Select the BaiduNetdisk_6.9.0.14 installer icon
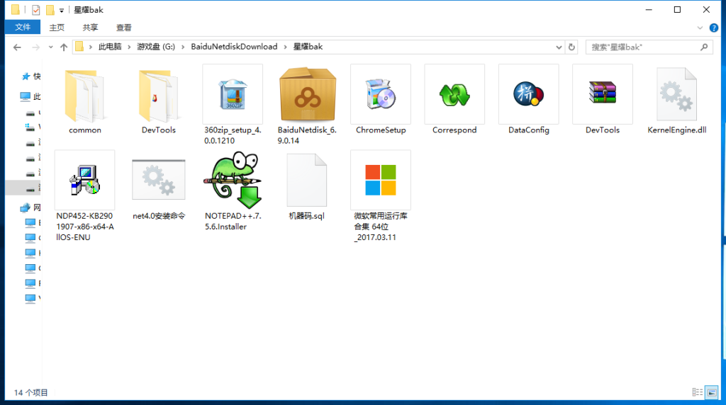Viewport: 726px width, 405px height. 308,95
